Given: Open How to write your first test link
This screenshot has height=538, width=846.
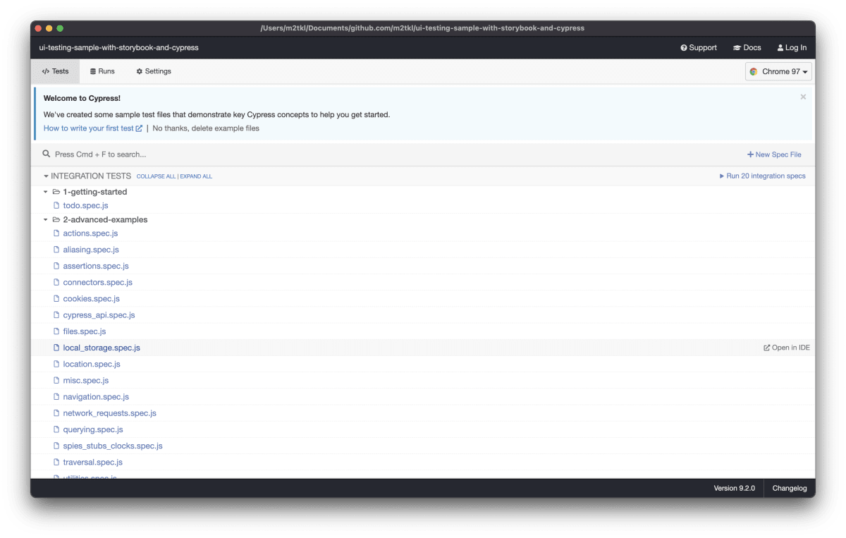Looking at the screenshot, I should pyautogui.click(x=93, y=128).
